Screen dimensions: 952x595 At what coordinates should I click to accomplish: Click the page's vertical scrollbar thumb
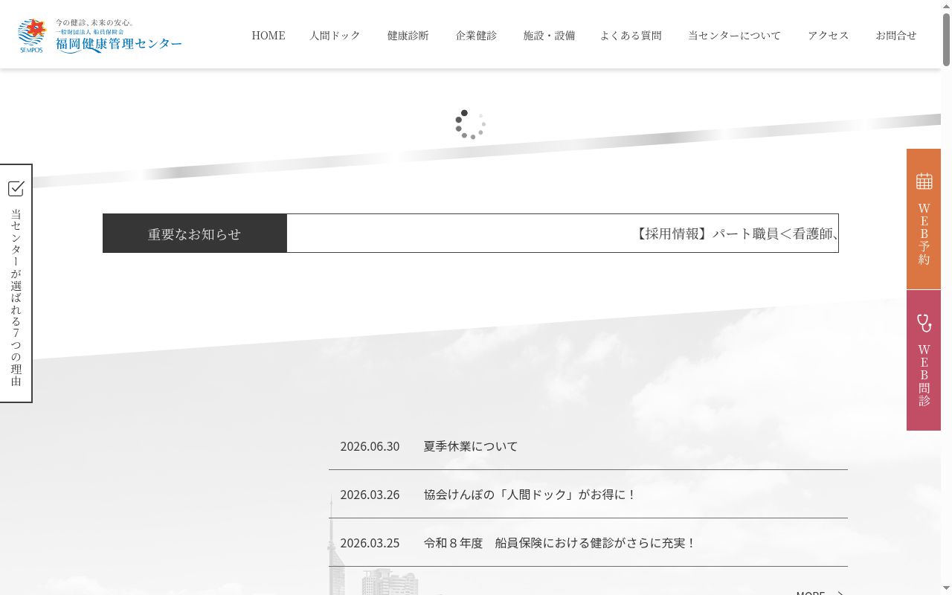946,41
